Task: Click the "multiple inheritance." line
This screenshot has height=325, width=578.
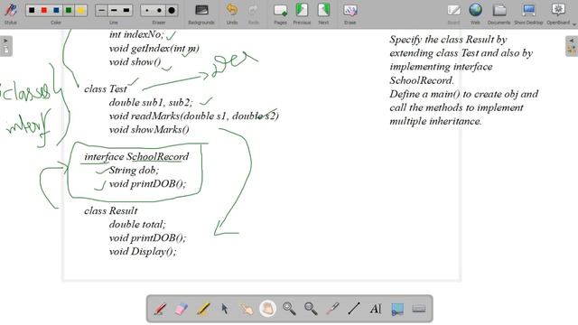Action: click(435, 121)
